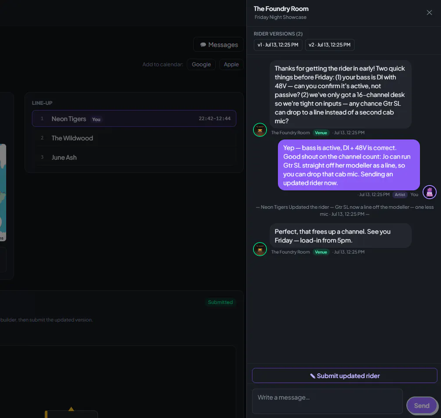This screenshot has width=441, height=418.
Task: Click Submit updated rider button
Action: (345, 375)
